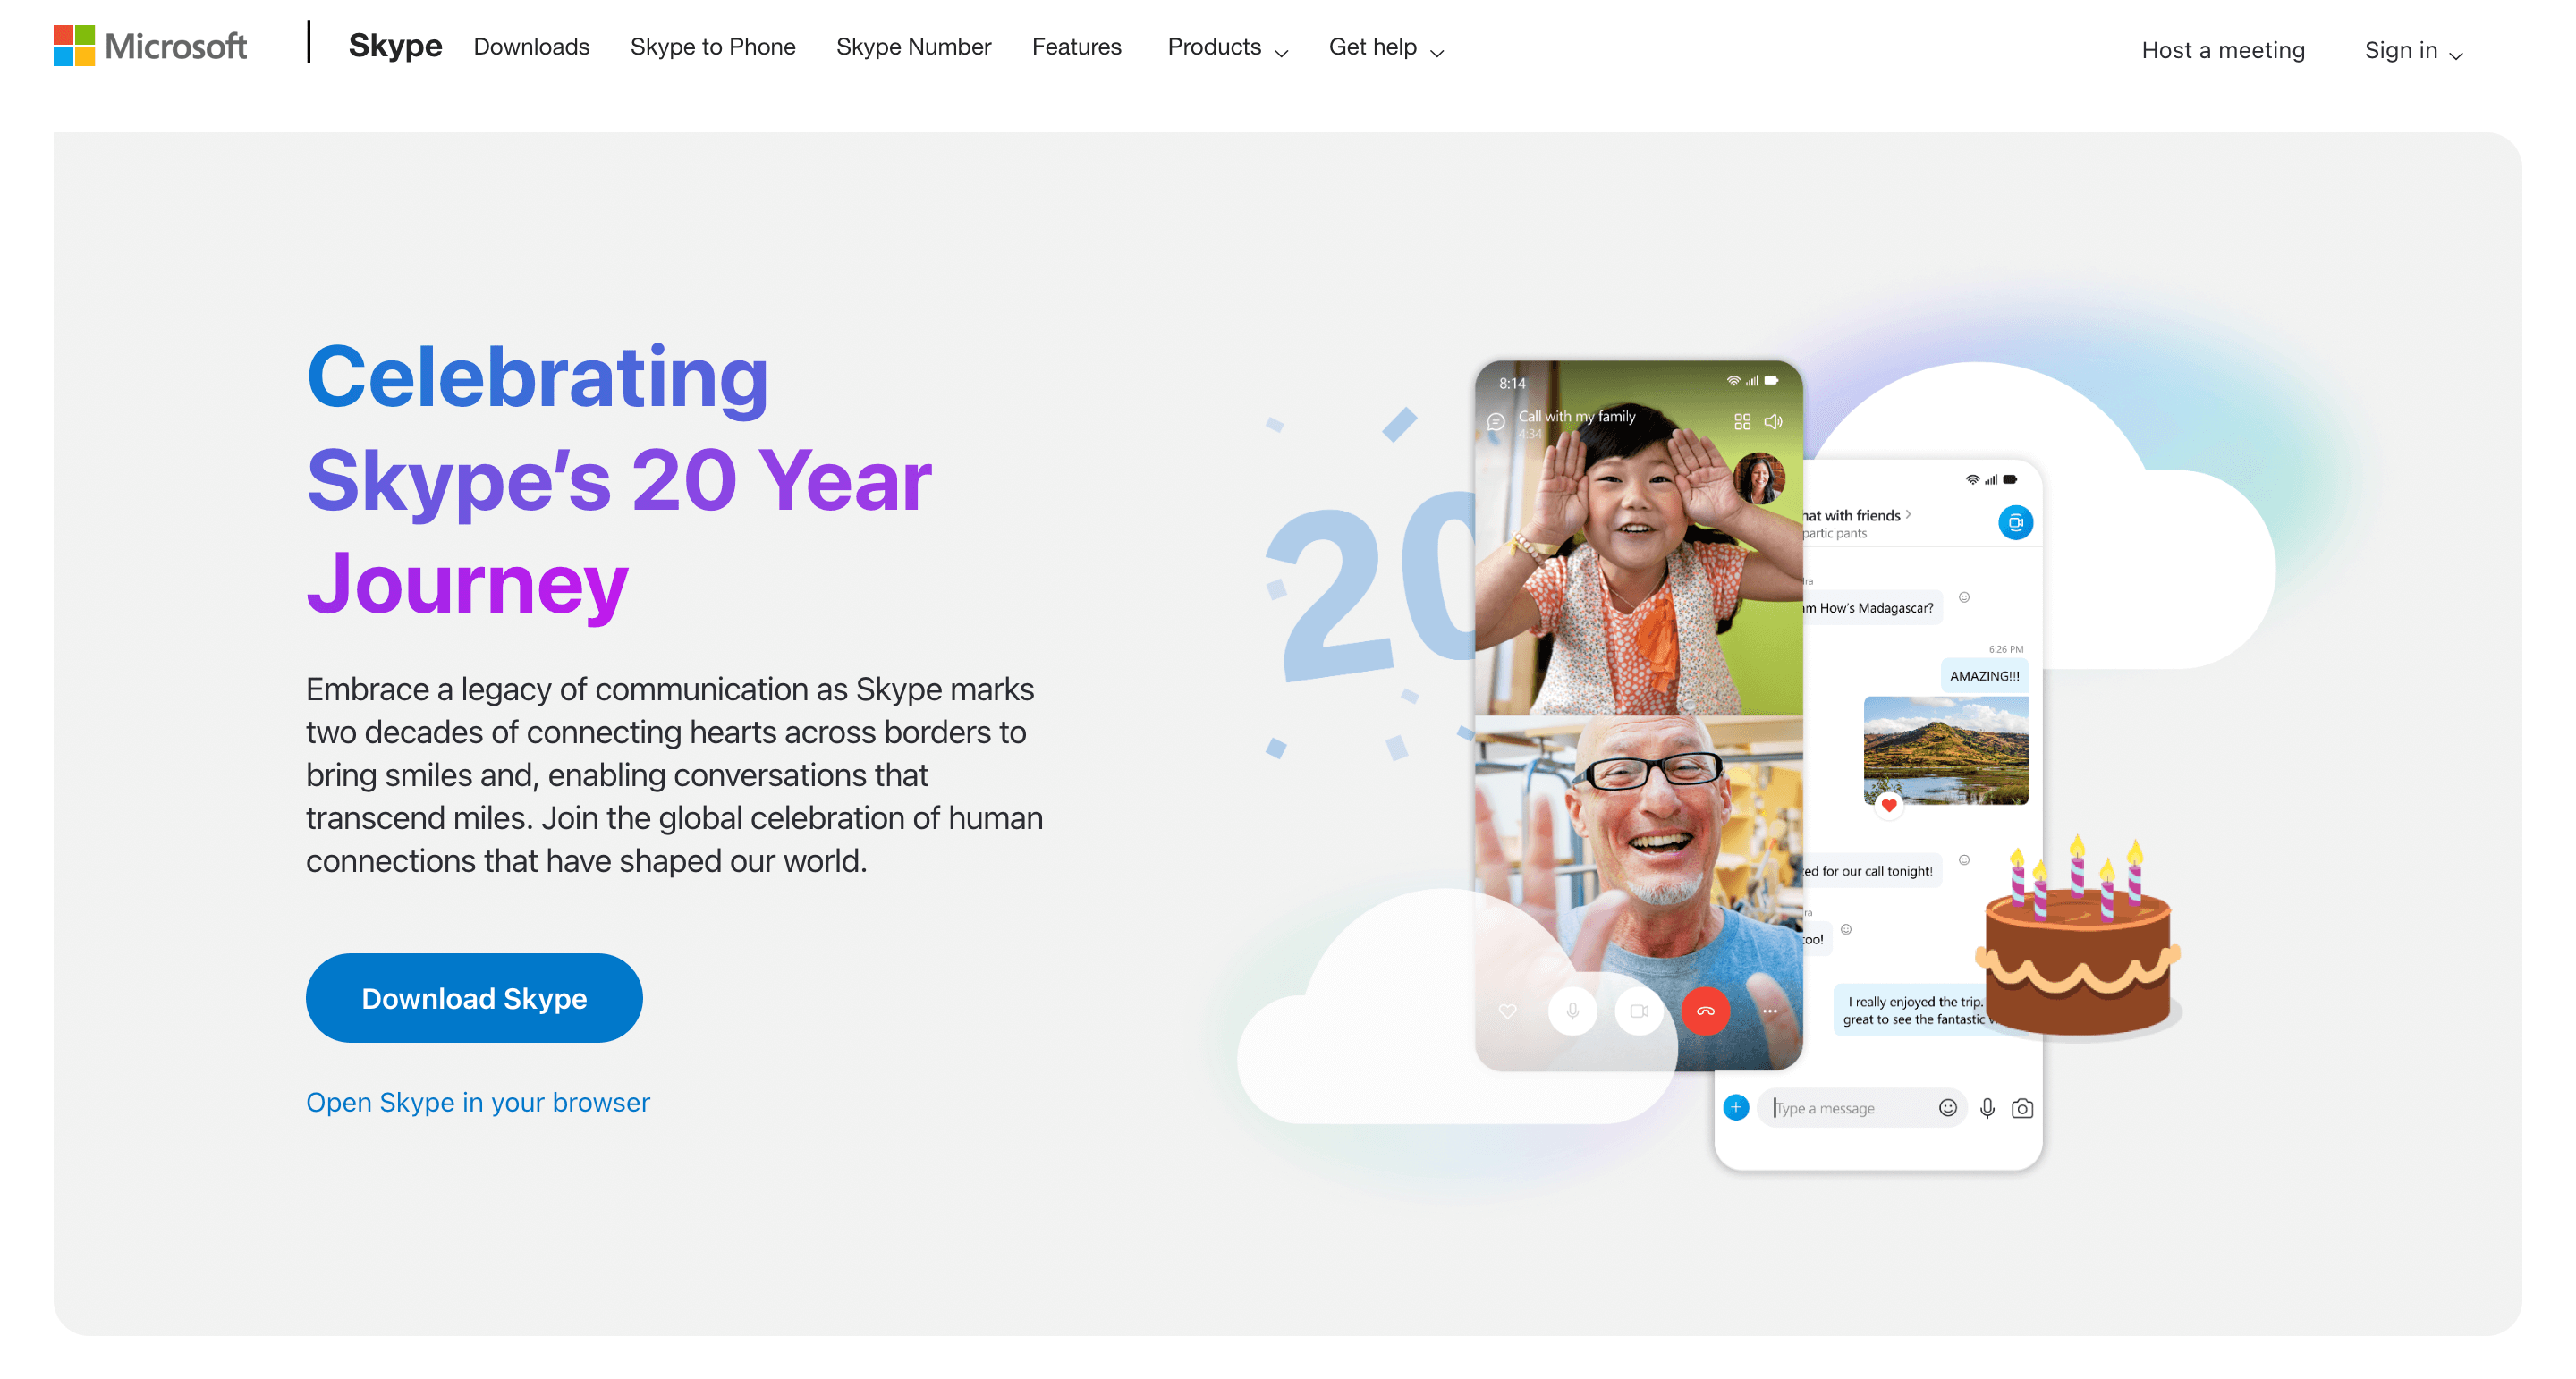Toggle the call with my family view
2576x1379 pixels.
click(1736, 422)
